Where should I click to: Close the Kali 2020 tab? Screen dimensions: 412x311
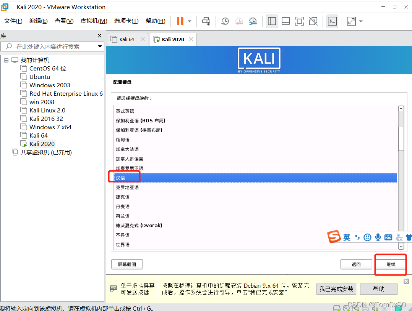pyautogui.click(x=191, y=39)
